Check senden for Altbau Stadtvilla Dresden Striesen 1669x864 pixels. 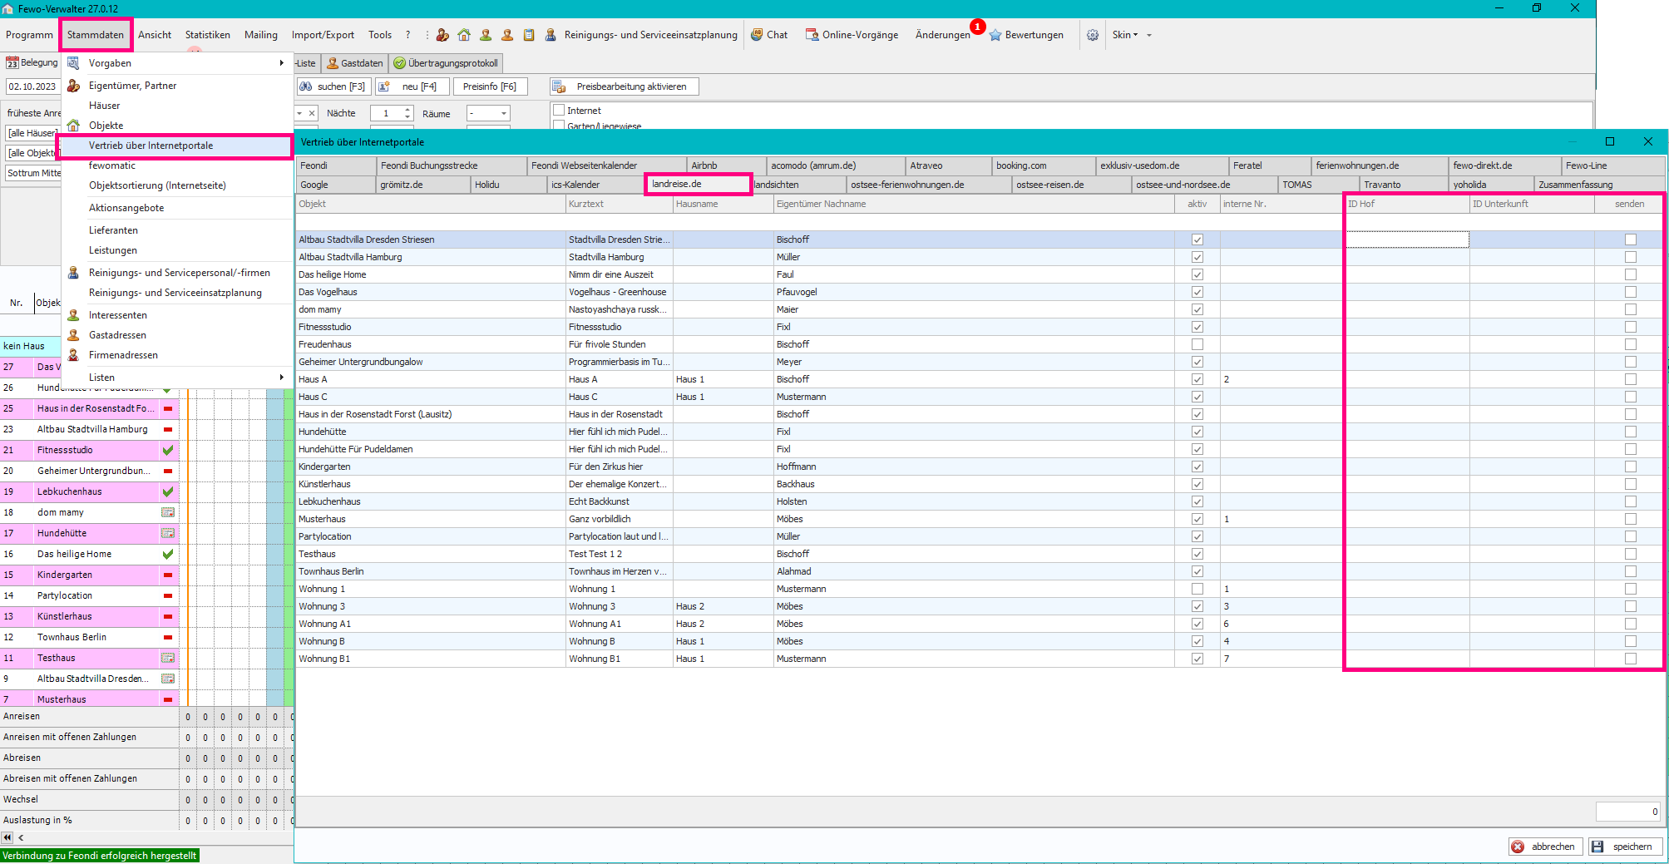[x=1631, y=239]
